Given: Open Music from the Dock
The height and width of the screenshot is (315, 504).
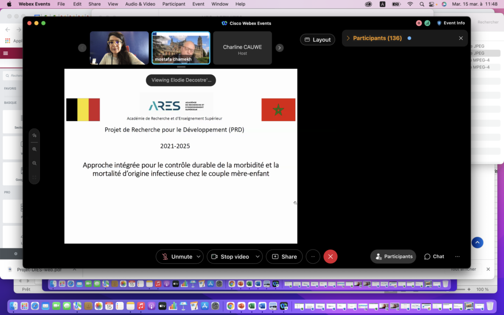Looking at the screenshot, I should click(141, 306).
